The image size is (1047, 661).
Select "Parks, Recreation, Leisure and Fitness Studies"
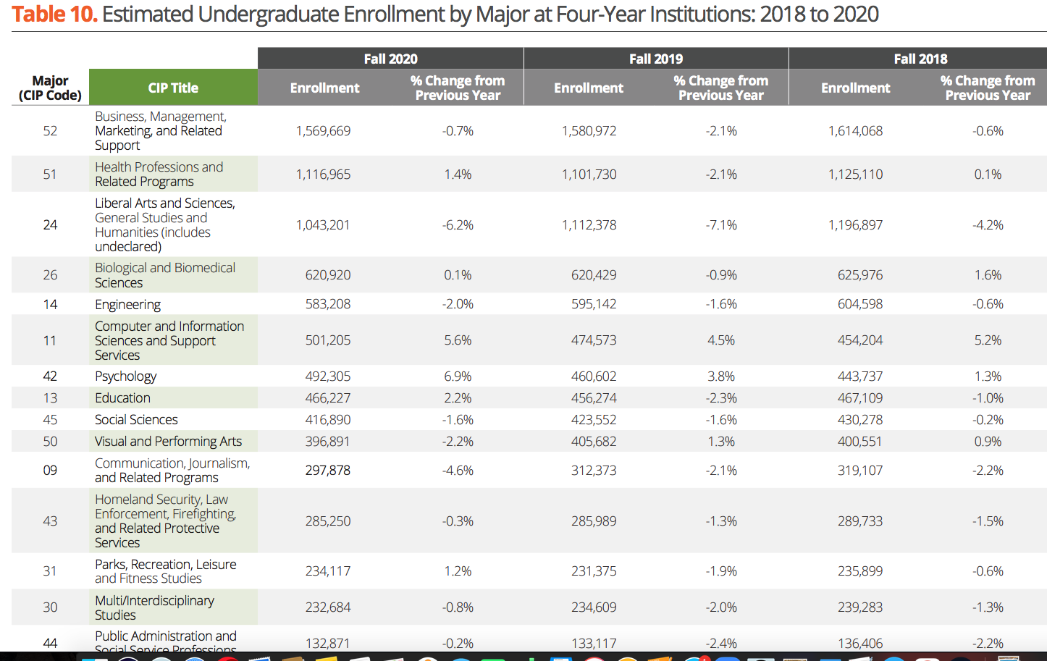pos(166,571)
